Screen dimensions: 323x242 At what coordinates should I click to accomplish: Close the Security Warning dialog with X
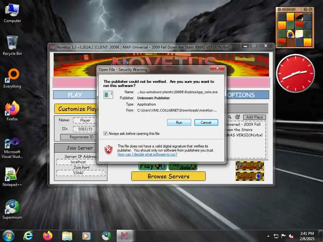click(217, 68)
